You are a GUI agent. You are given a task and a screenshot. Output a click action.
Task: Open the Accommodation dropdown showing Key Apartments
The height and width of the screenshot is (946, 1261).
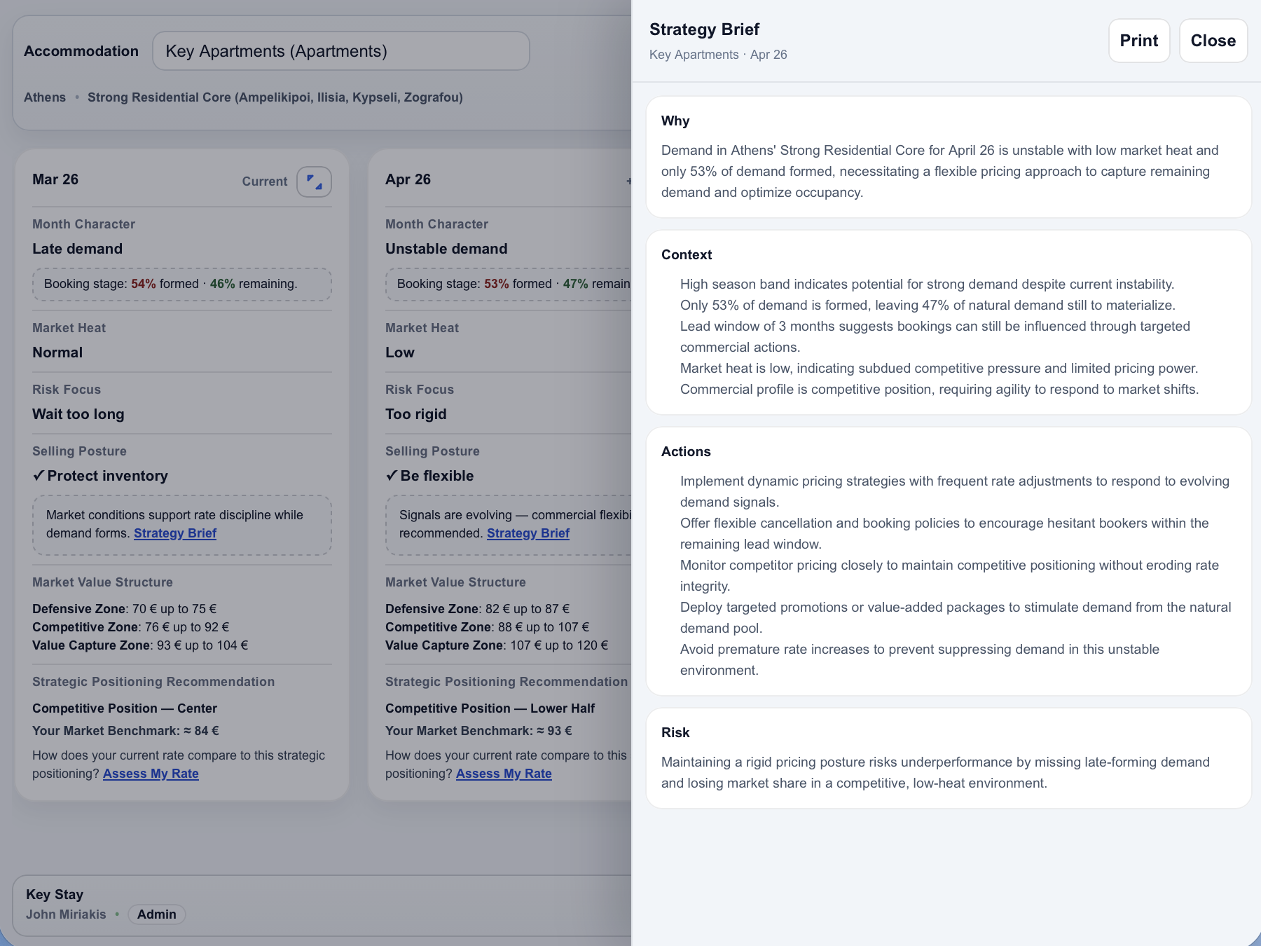click(340, 51)
